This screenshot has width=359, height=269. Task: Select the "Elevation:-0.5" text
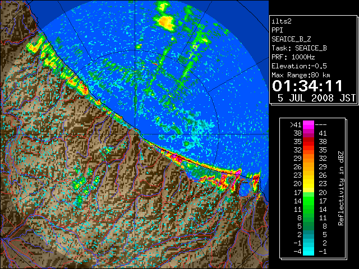[x=299, y=66]
